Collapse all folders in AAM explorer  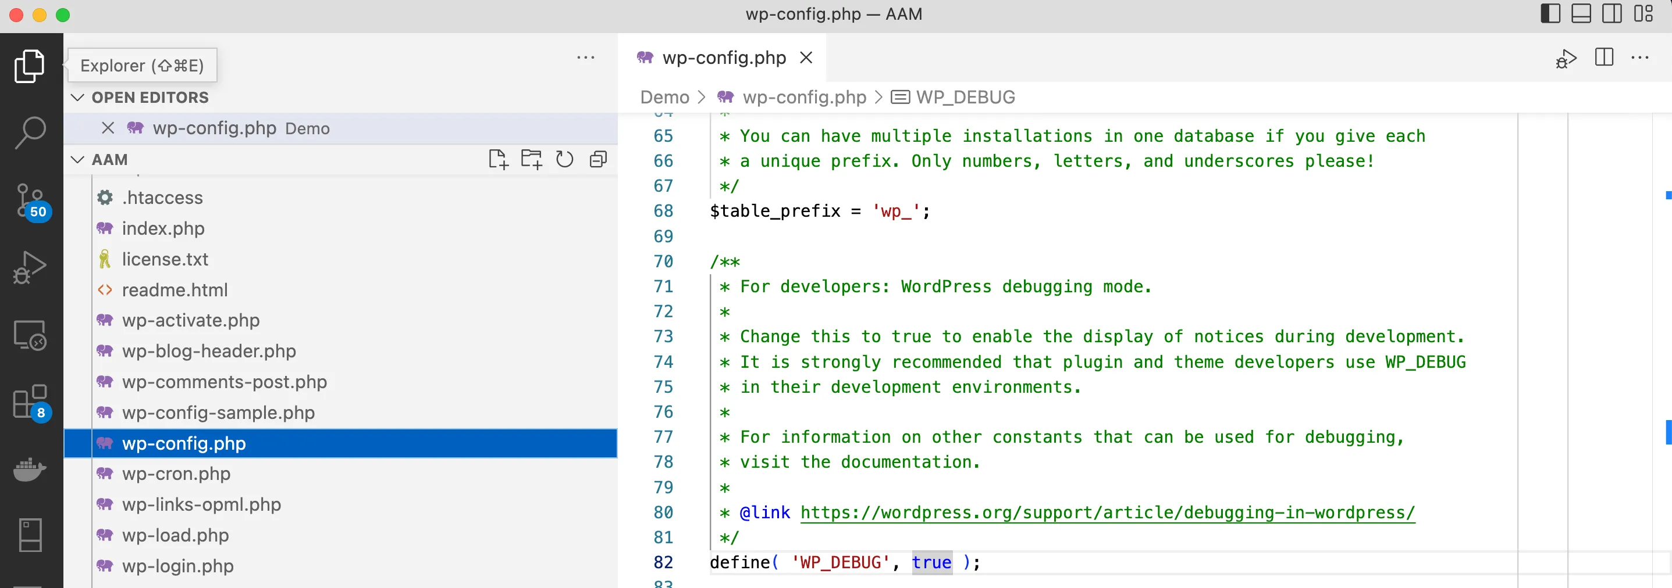click(x=598, y=159)
